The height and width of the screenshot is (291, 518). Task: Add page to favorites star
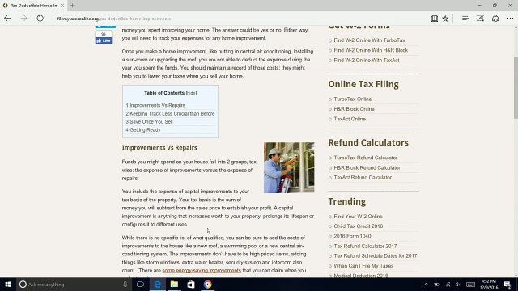445,19
